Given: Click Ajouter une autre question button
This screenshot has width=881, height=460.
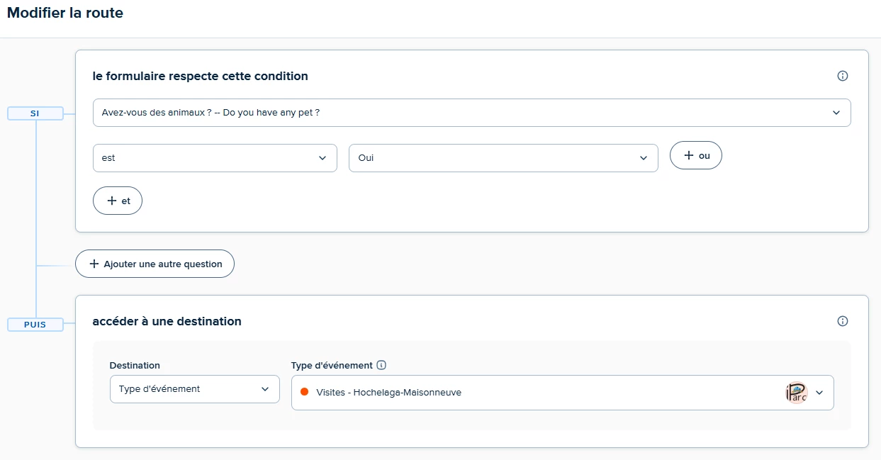Looking at the screenshot, I should (155, 264).
